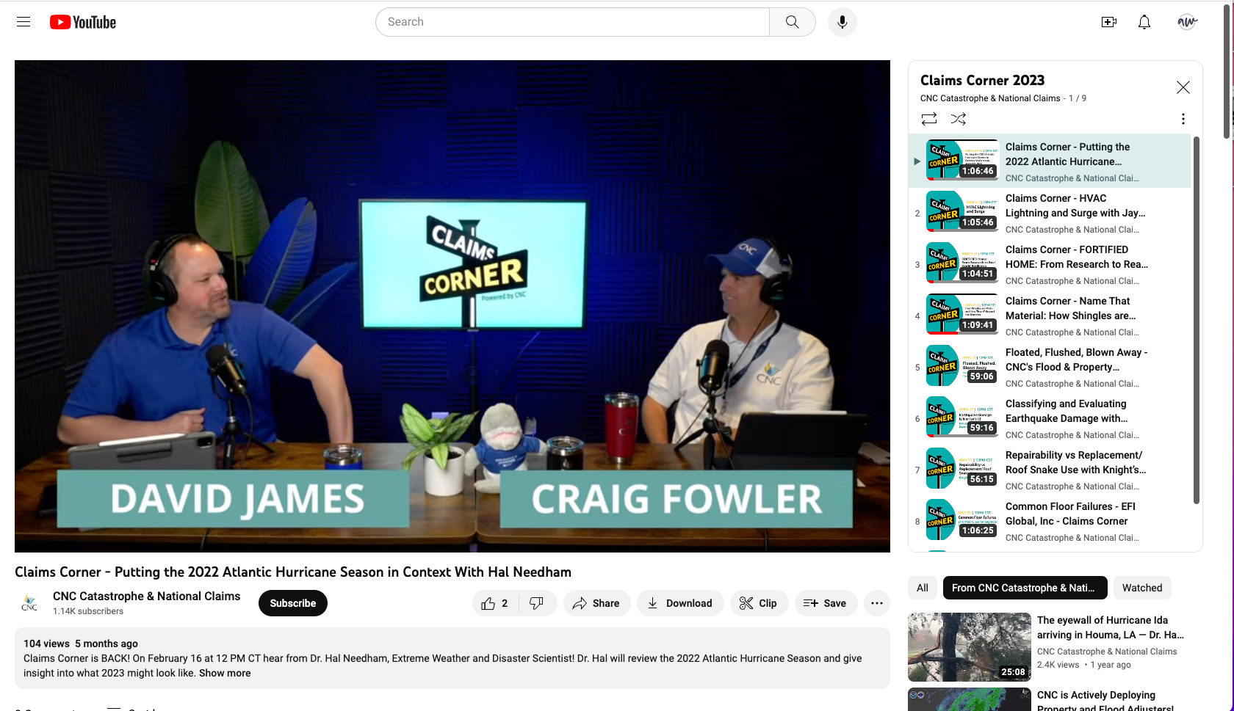Toggle loop playlist
The height and width of the screenshot is (711, 1234).
928,119
